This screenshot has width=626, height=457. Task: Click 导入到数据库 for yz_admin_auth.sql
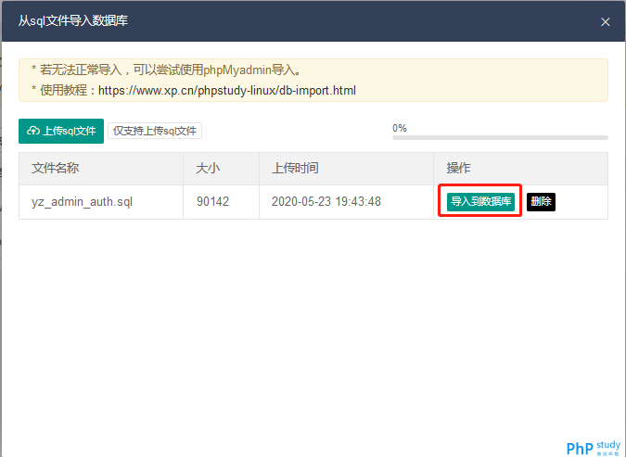click(480, 201)
